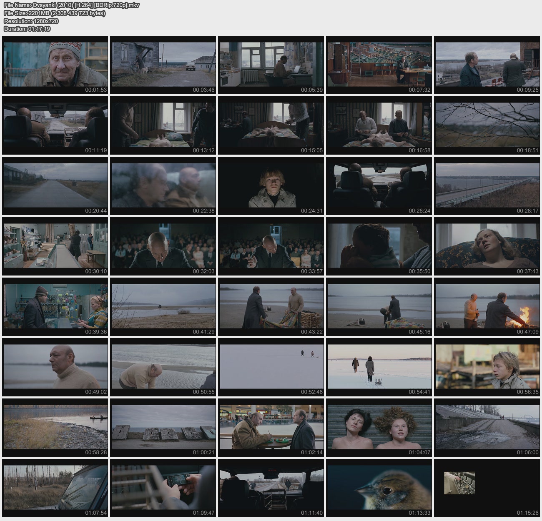The image size is (542, 521).
Task: Click the frame of two people walking with sled
Action: point(379,367)
